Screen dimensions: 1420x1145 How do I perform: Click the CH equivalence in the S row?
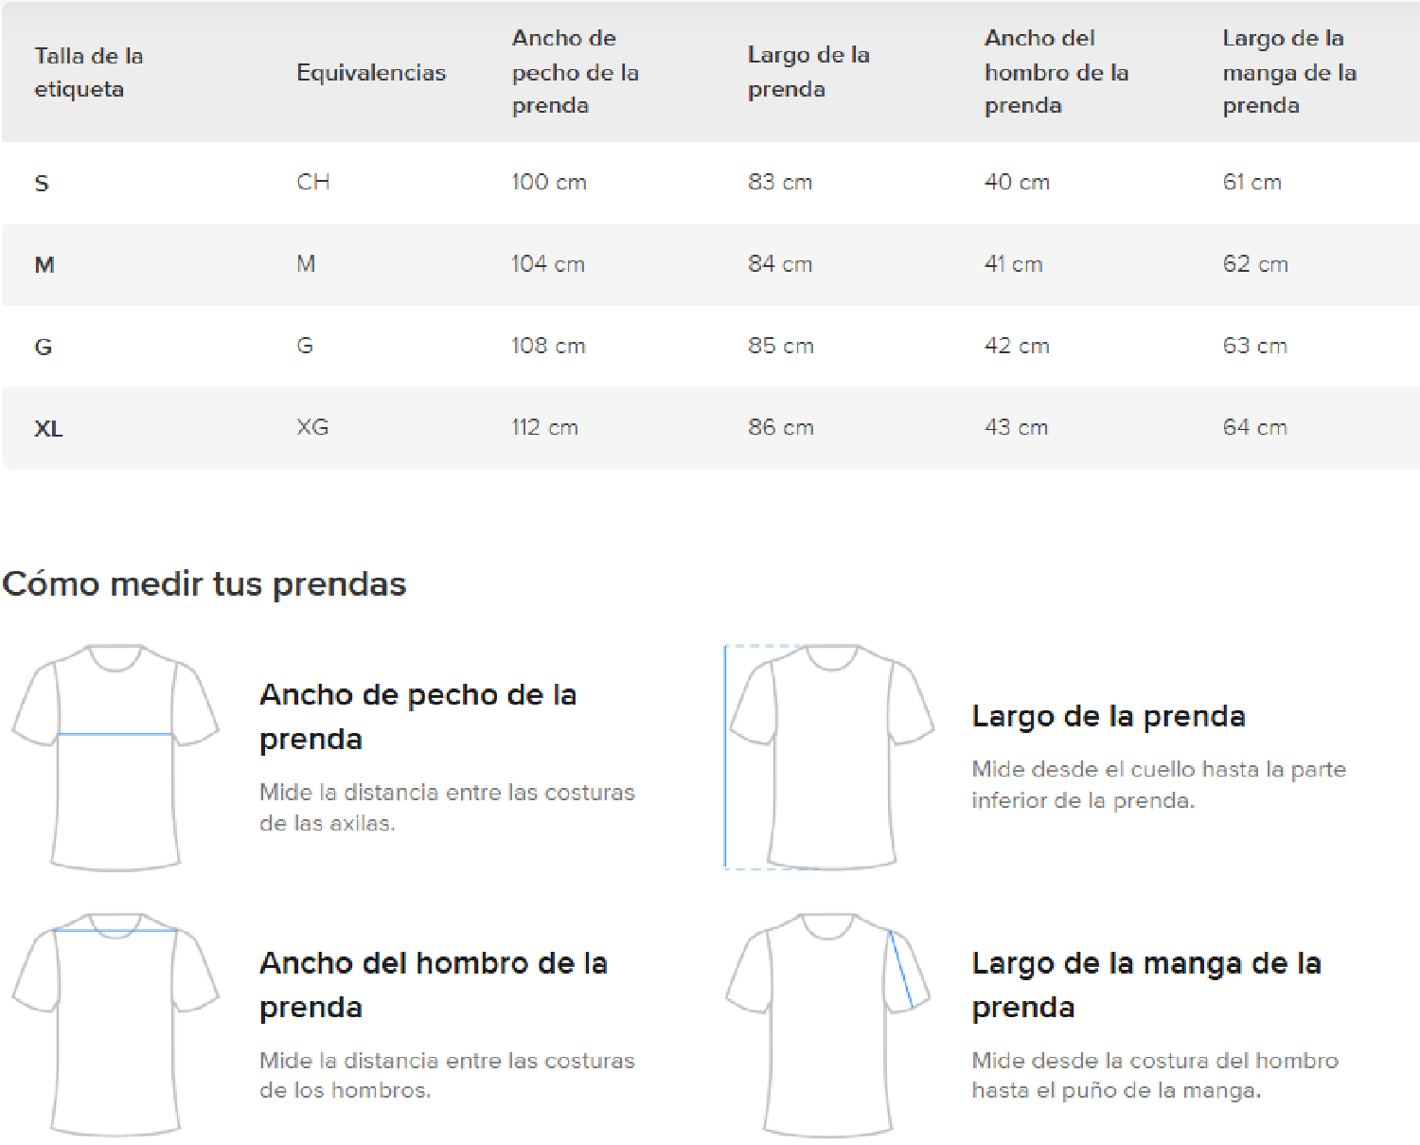(312, 182)
